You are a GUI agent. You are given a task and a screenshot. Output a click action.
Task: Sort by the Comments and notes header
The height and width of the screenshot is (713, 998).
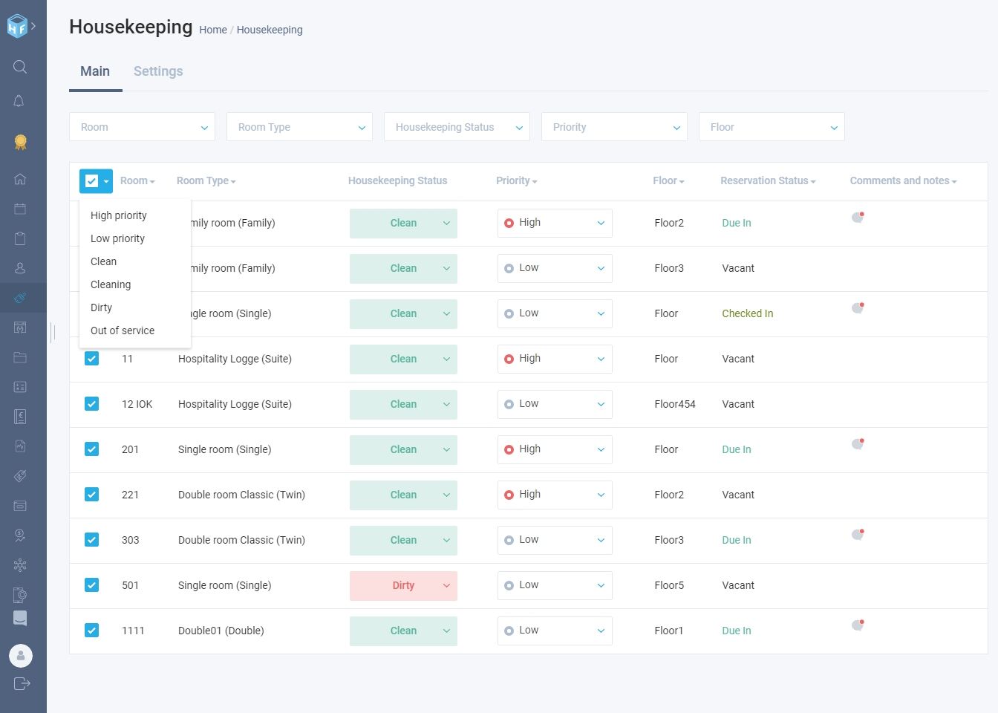(903, 180)
